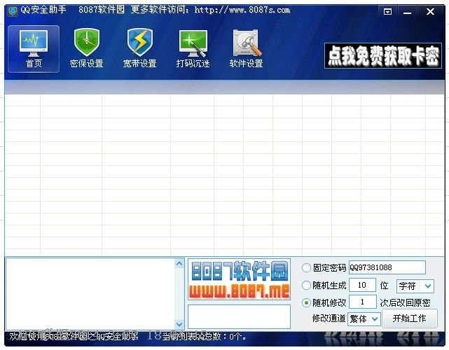Close the QQ安全助手 window
Screen dimensions: 449x350
click(x=430, y=12)
